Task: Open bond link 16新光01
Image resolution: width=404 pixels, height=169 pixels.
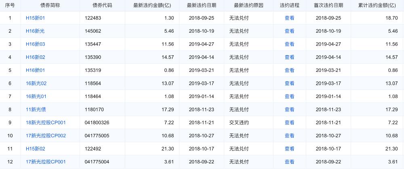Action: [x=36, y=96]
